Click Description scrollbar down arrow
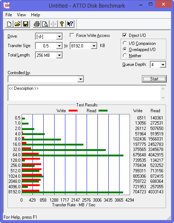This screenshot has height=223, width=174. coord(163,98)
